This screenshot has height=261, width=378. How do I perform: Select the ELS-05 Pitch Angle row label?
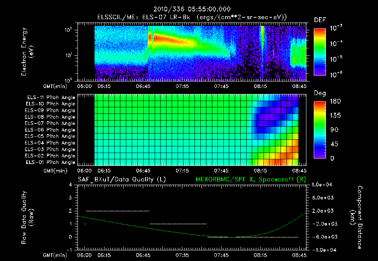(50, 136)
